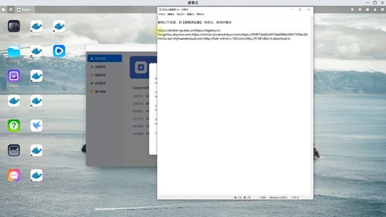386x217 pixels.
Task: Open the 编辑(E) menu in Notepad
Action: pos(171,14)
